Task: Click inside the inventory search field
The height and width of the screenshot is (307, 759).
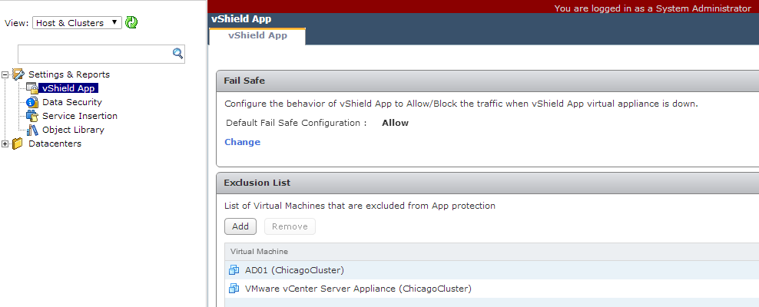Action: 95,54
